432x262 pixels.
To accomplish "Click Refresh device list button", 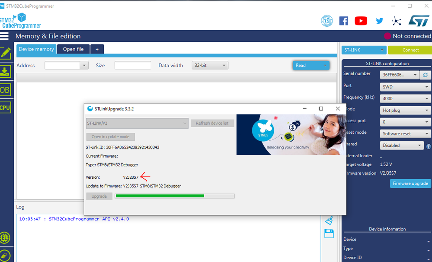I will coord(212,123).
